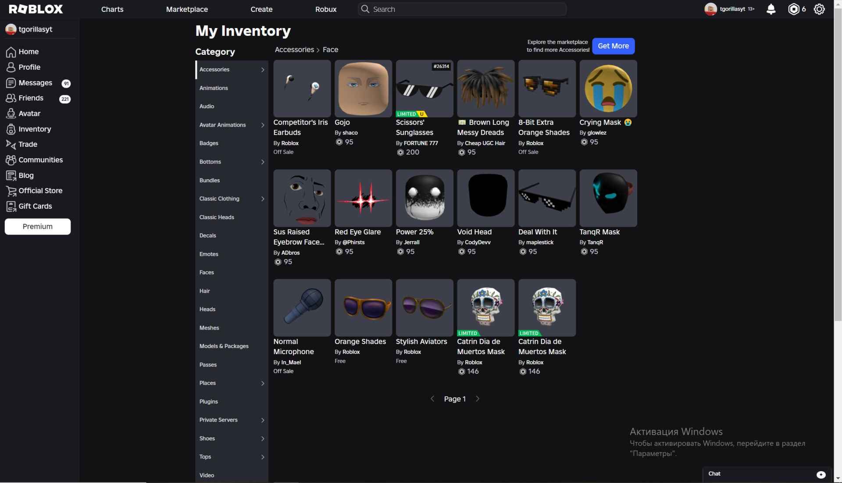Click the Avatar sidebar icon

pyautogui.click(x=11, y=114)
